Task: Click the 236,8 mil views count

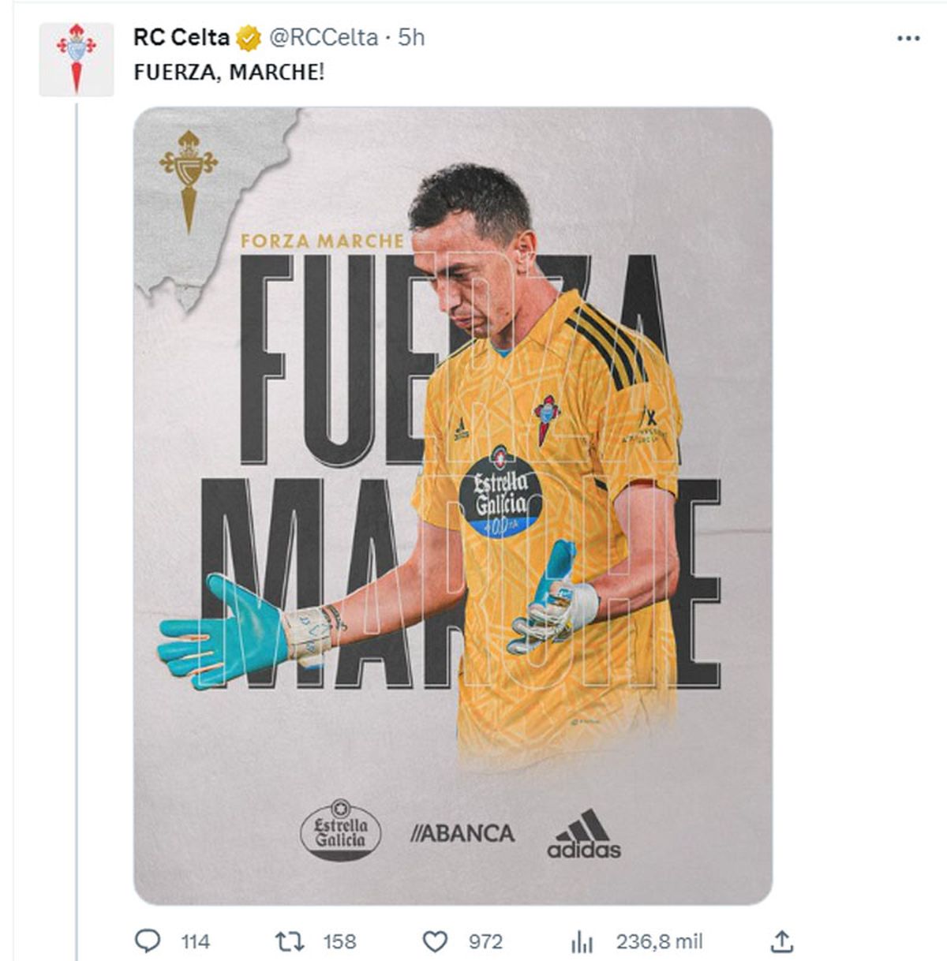Action: (659, 941)
